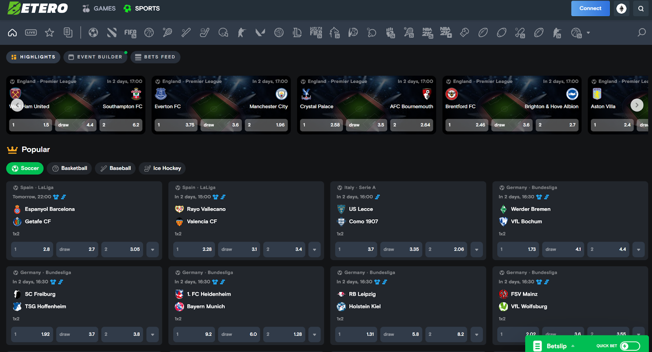Select the Baseball popular filter
The width and height of the screenshot is (652, 352).
tap(116, 168)
